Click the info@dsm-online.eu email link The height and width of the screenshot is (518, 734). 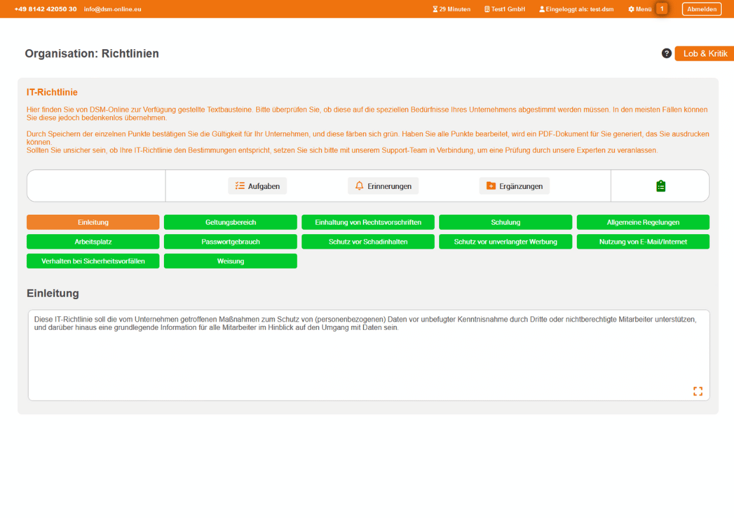pyautogui.click(x=112, y=9)
